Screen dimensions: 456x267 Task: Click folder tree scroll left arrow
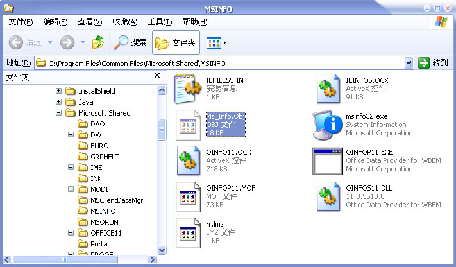(7, 259)
